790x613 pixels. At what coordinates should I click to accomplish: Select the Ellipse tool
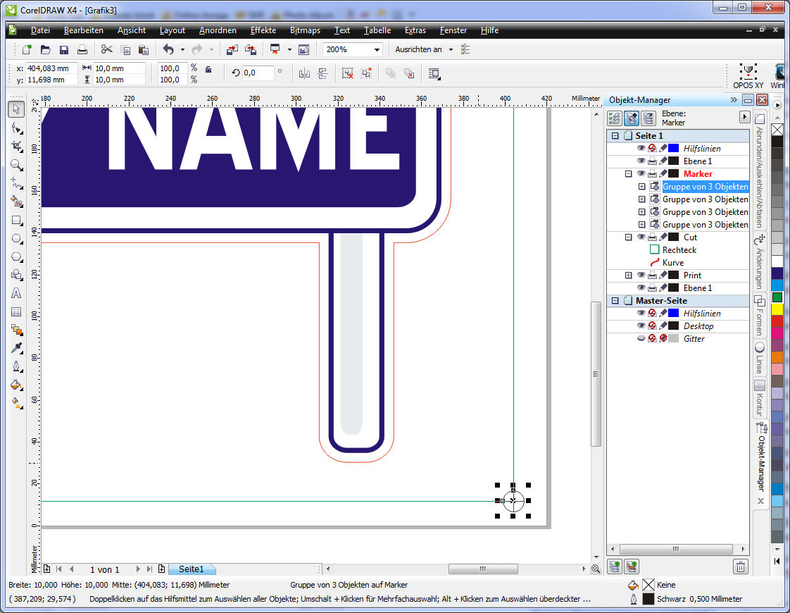point(16,238)
